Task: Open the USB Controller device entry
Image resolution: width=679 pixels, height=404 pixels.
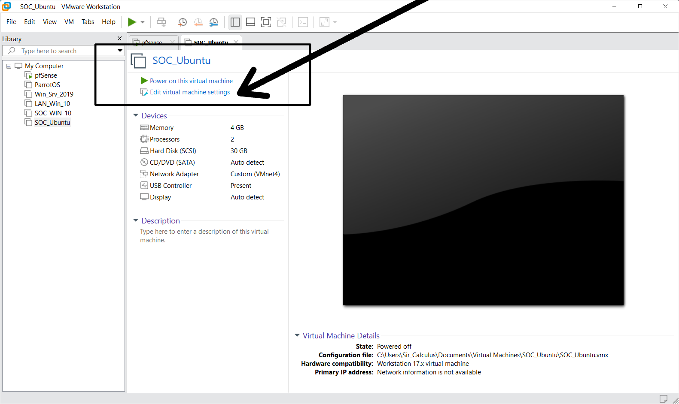Action: pos(171,186)
